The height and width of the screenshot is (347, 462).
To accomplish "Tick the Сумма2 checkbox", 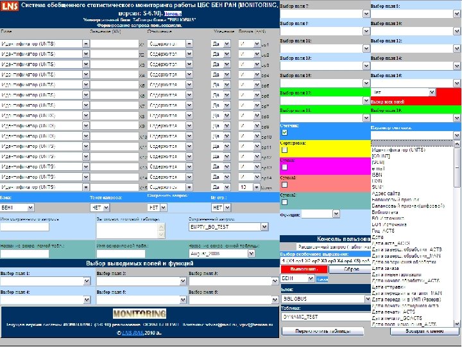I will click(284, 202).
